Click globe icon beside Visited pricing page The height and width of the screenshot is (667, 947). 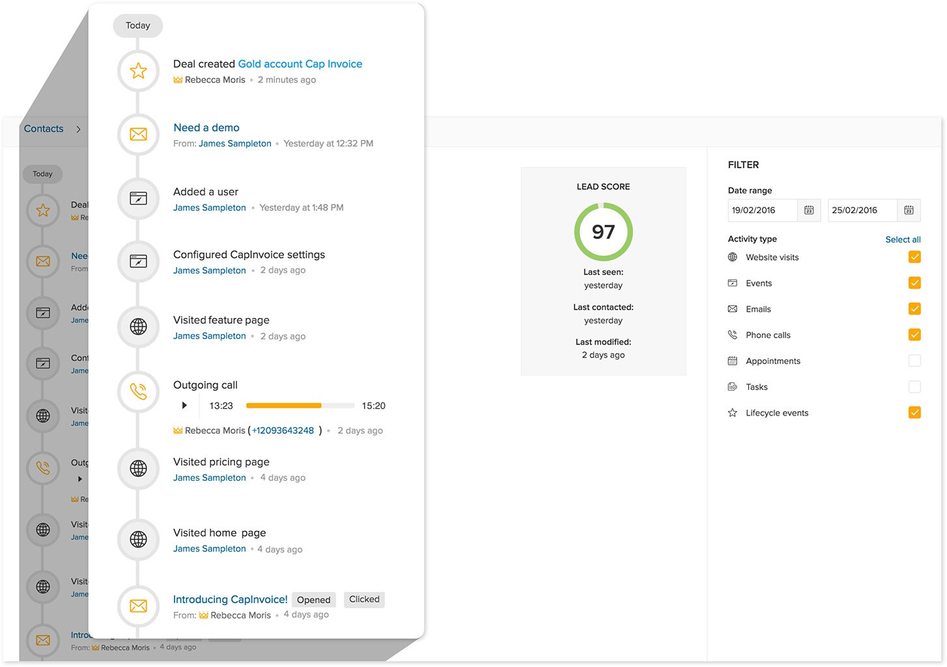tap(138, 468)
